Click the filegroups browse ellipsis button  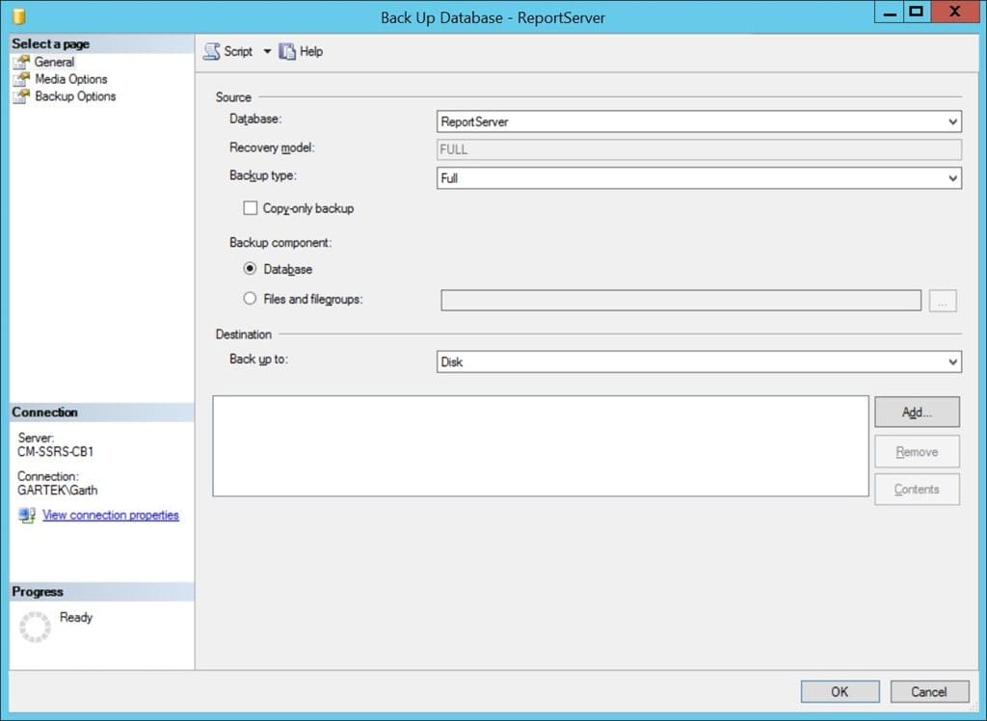coord(943,301)
